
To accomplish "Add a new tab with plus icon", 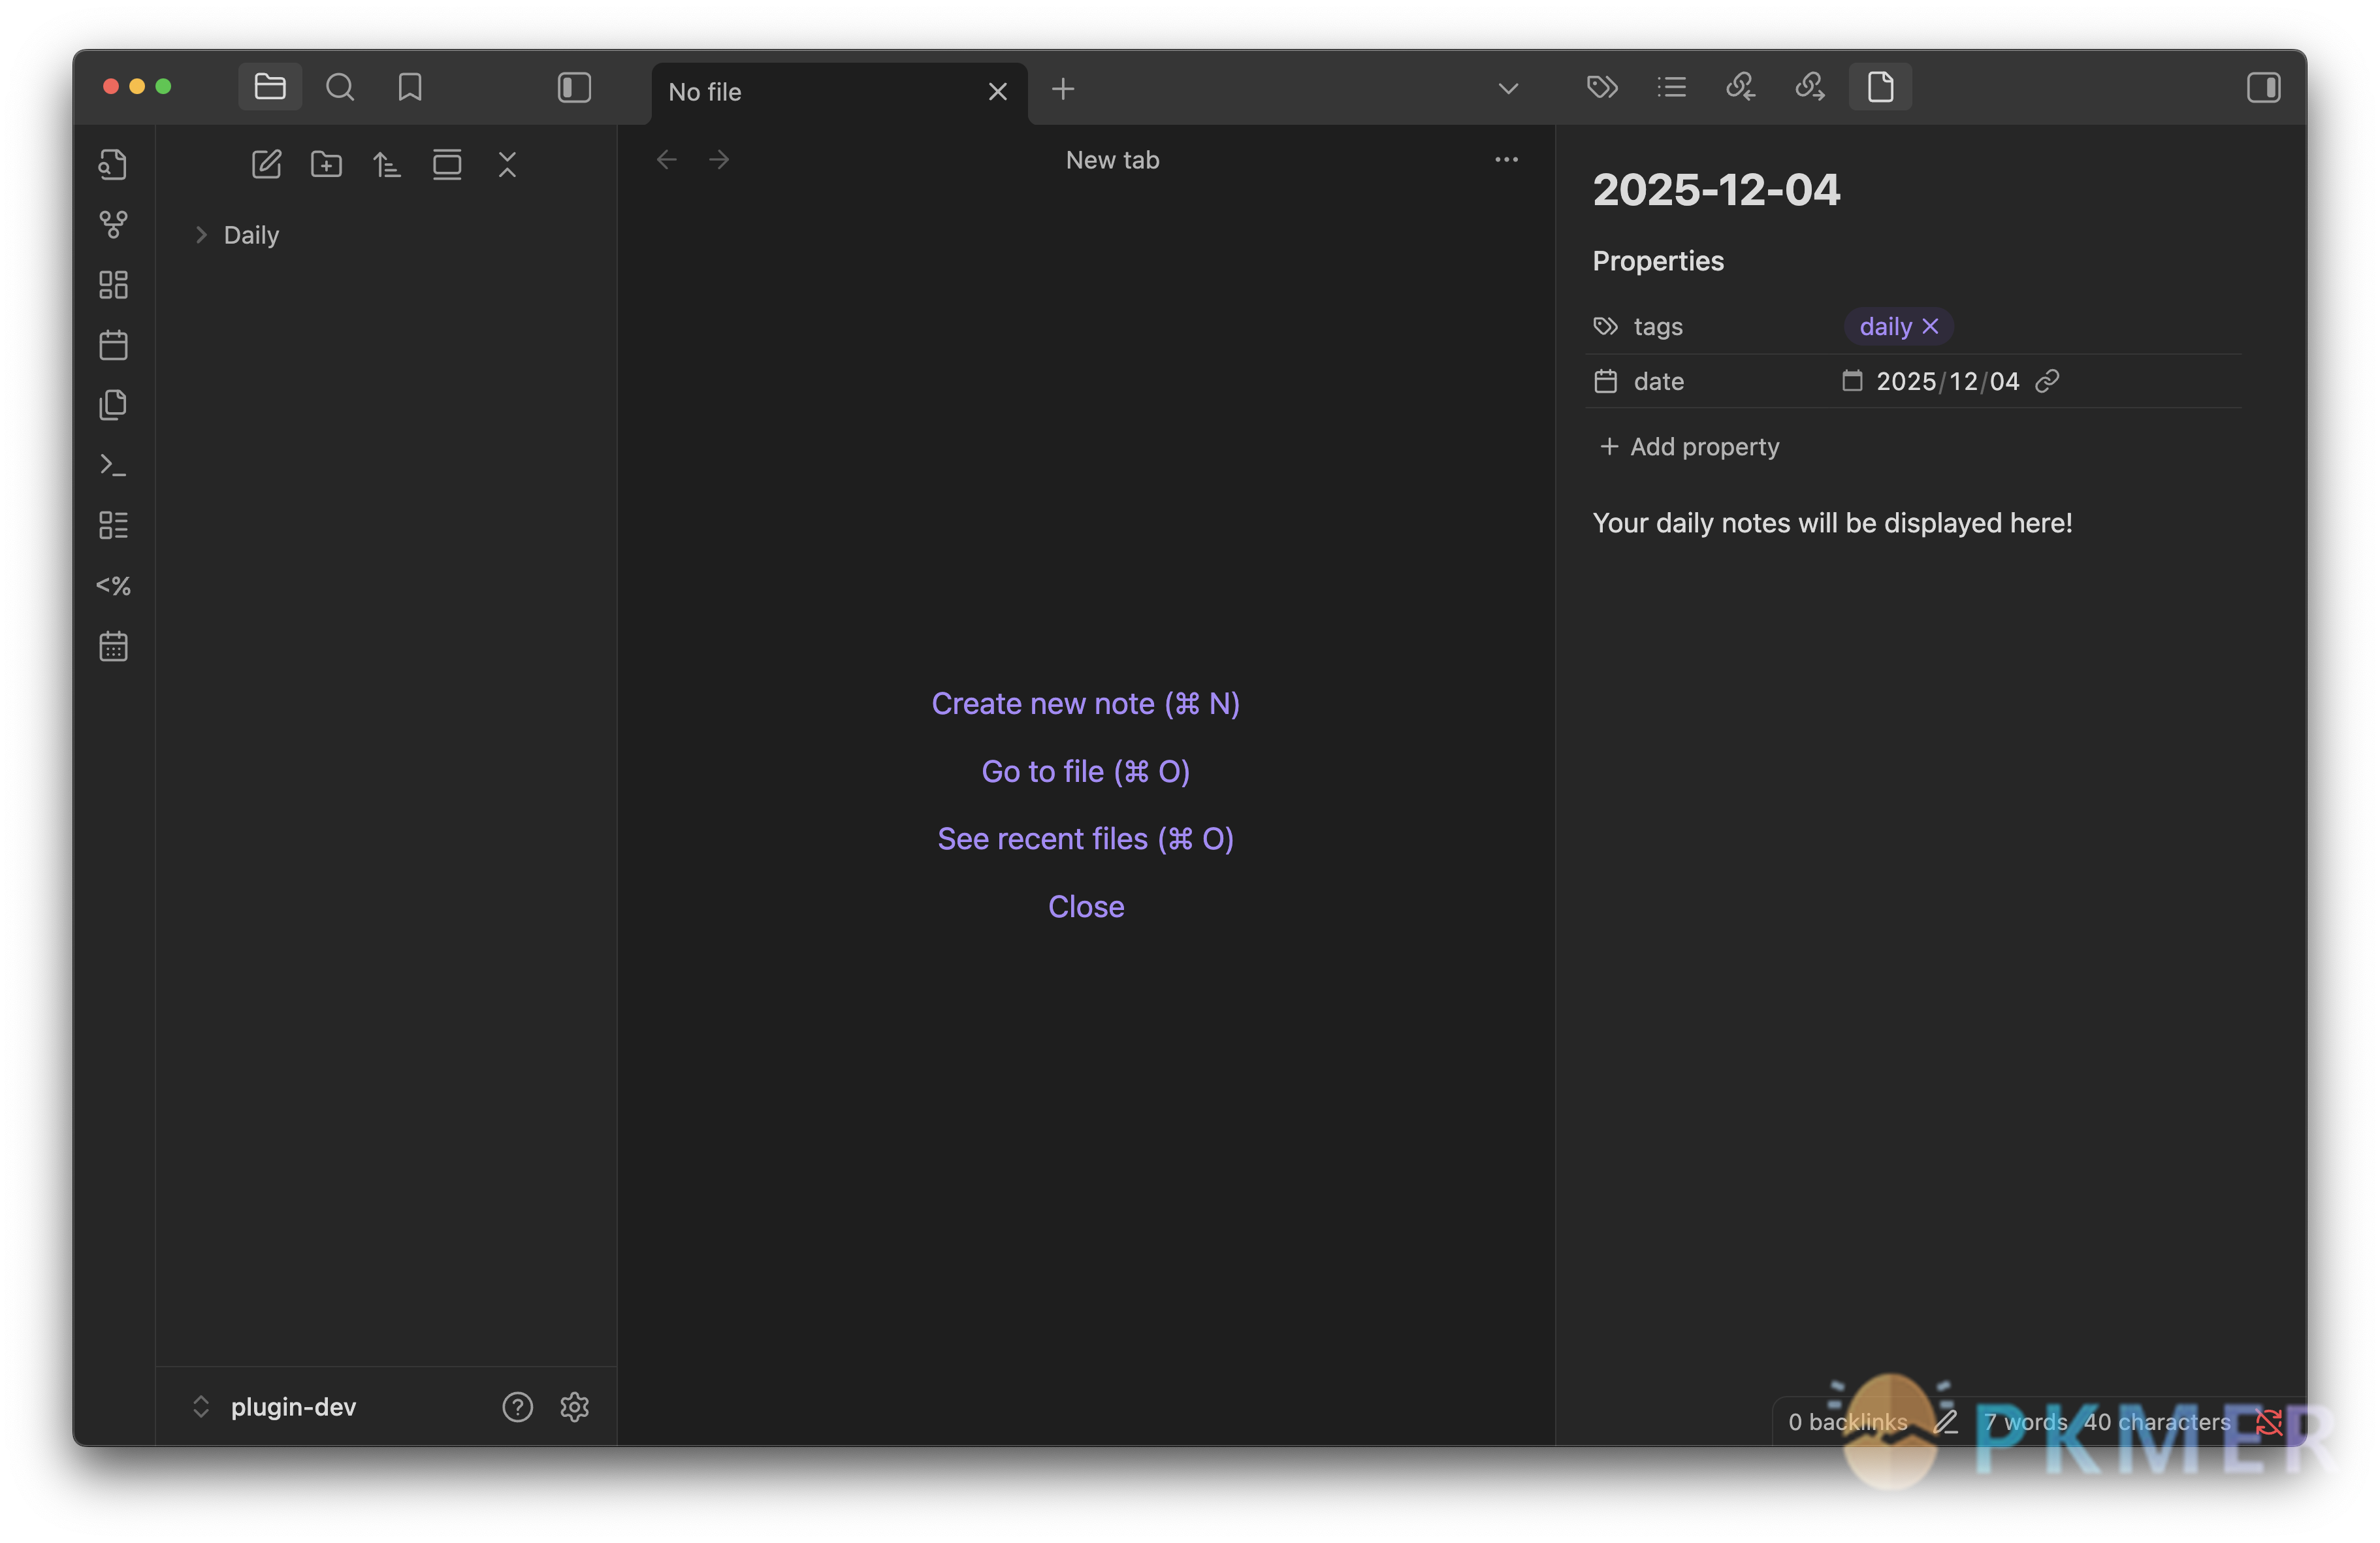I will pos(1063,89).
